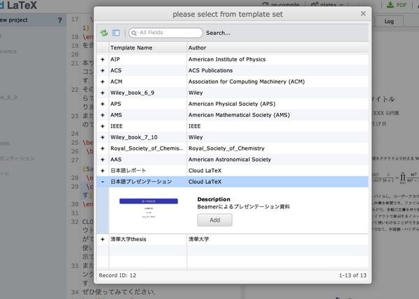Image resolution: width=419 pixels, height=299 pixels.
Task: Expand the Royal_Society_of_Chemistry template row
Action: pos(103,148)
